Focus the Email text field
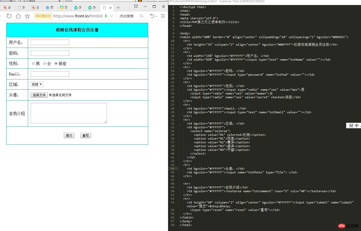Viewport: 361px width, 231px height. click(50, 74)
